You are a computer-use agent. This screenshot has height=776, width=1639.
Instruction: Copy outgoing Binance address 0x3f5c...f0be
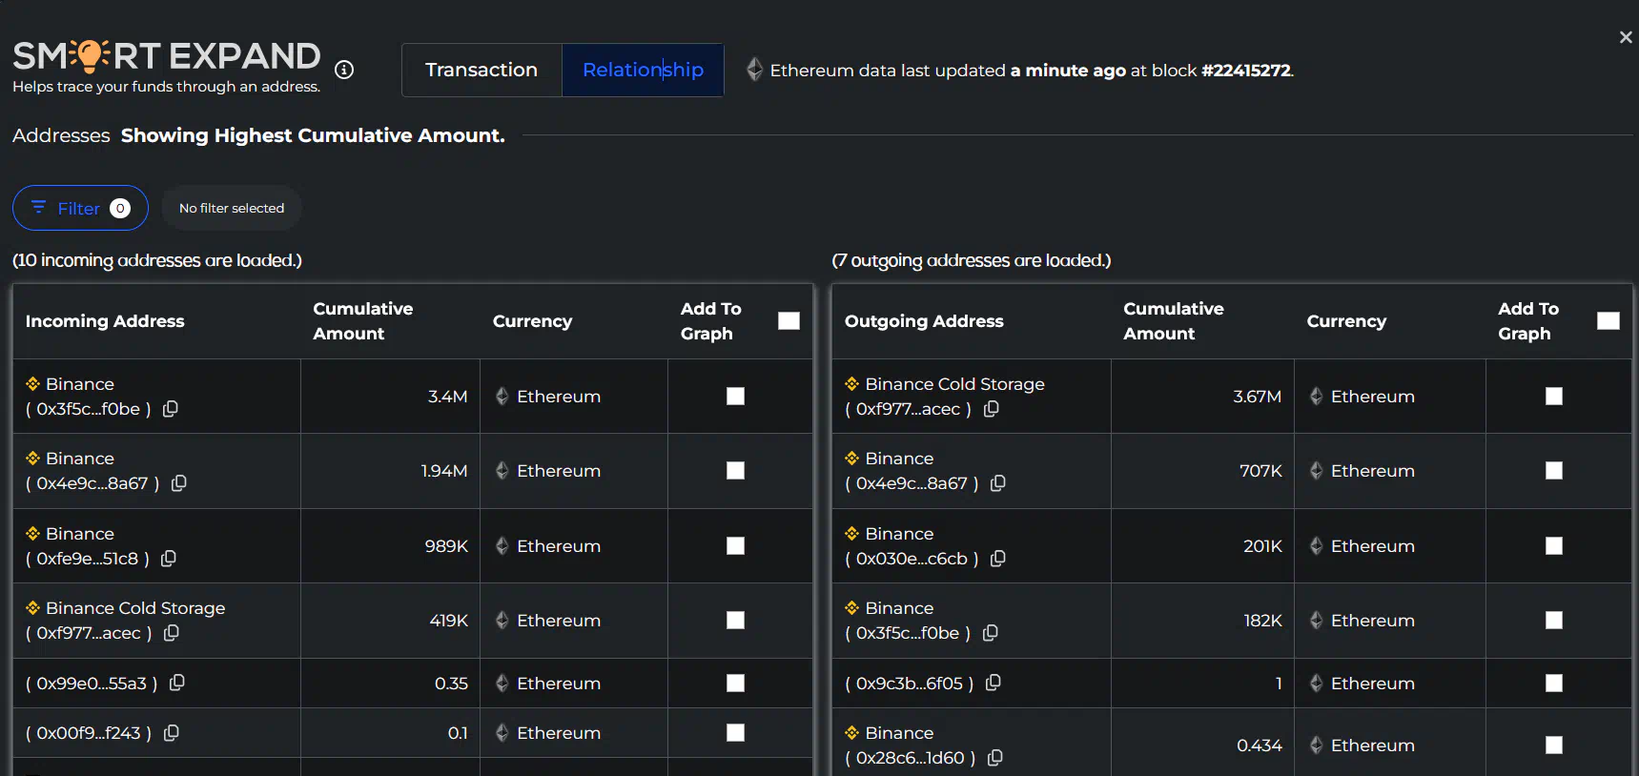coord(991,633)
